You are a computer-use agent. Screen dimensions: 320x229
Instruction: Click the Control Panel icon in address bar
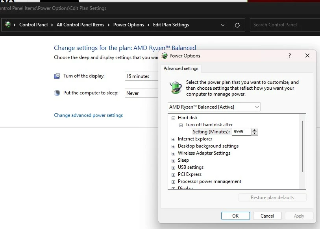click(x=8, y=25)
